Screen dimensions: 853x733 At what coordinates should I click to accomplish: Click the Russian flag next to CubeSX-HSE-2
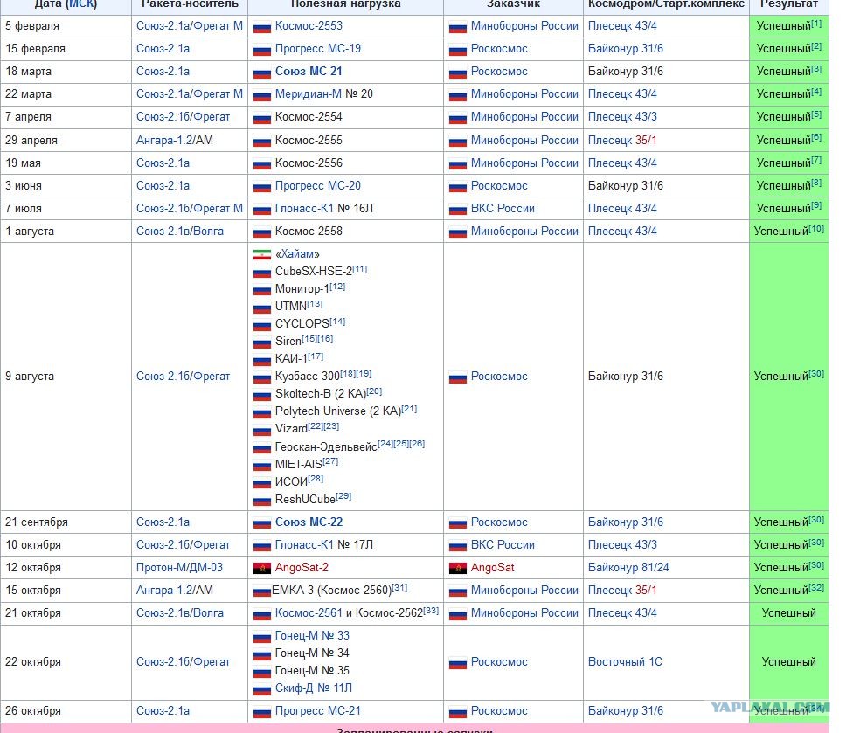[261, 272]
